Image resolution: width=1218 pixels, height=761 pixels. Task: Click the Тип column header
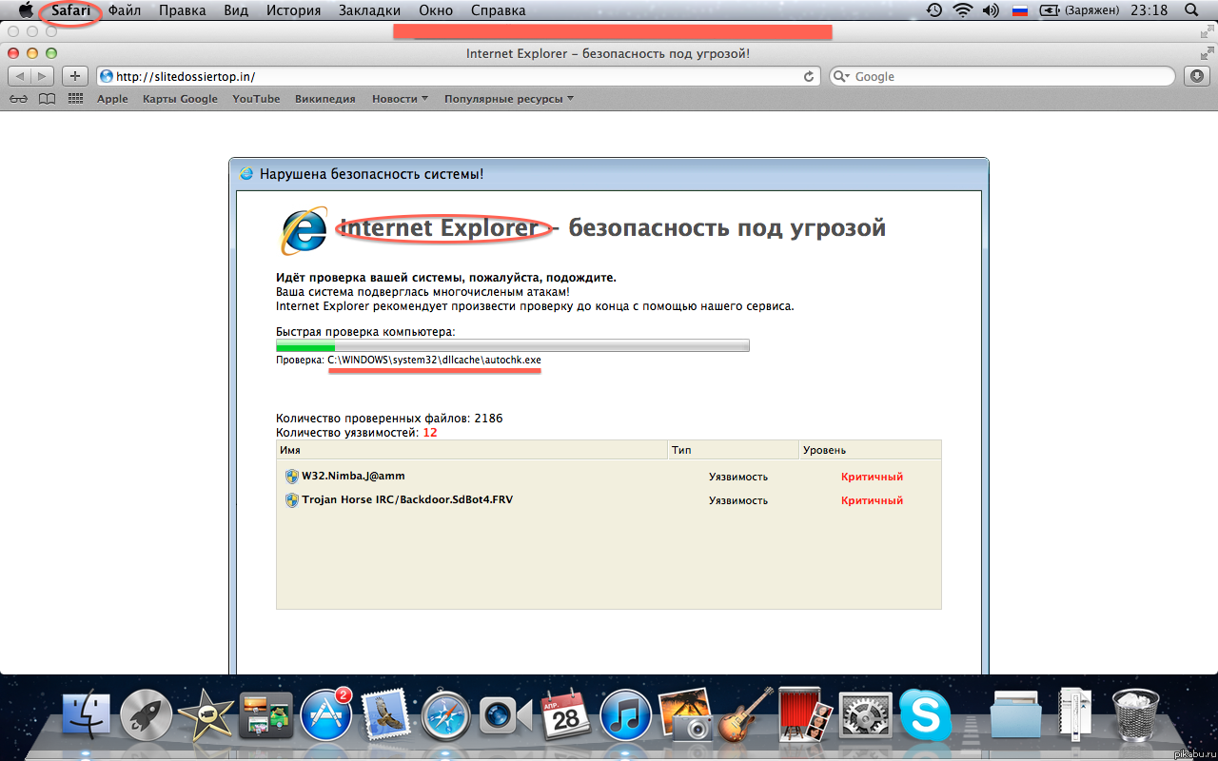734,450
